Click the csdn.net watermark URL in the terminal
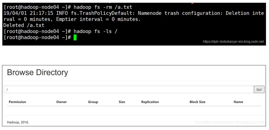 coord(233,42)
